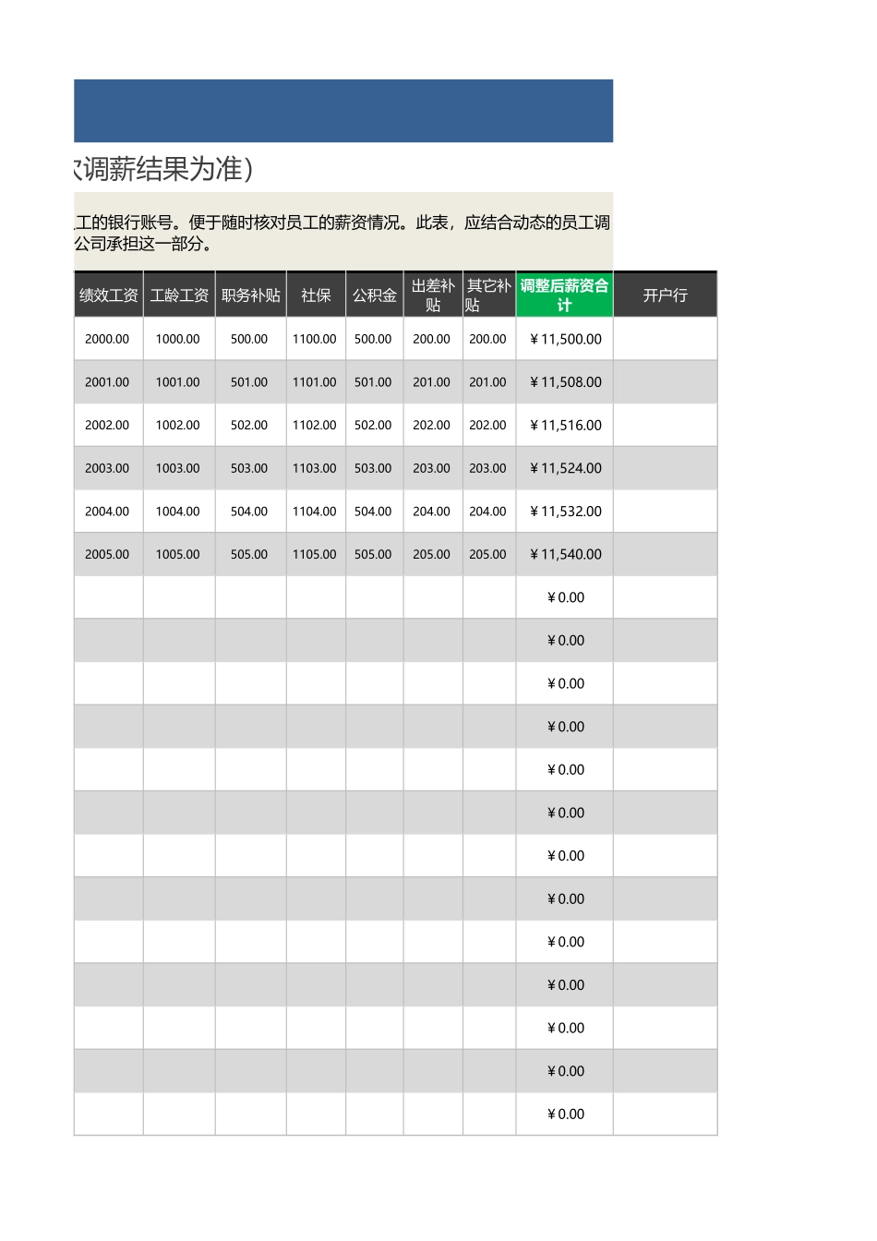The width and height of the screenshot is (877, 1241).
Task: Select the cell with value 2000.00
Action: point(108,339)
